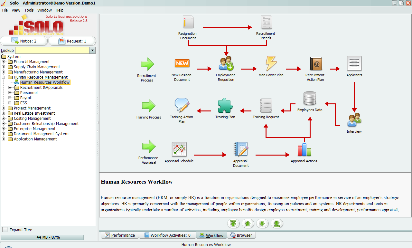Expand the Payroll folder node
The image size is (412, 248).
point(10,98)
